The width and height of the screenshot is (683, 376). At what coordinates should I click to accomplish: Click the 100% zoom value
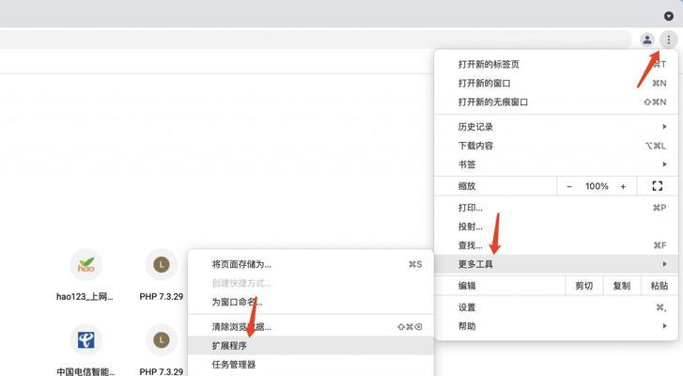point(597,186)
